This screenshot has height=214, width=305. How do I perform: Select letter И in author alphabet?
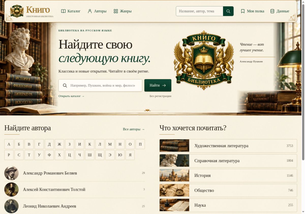coord(80,144)
